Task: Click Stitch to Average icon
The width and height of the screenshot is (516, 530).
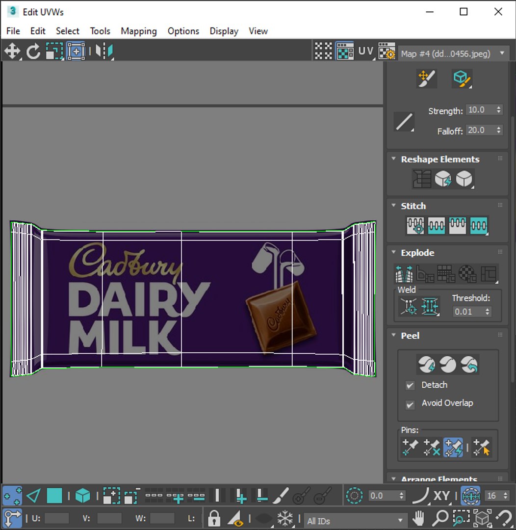Action: [x=436, y=225]
